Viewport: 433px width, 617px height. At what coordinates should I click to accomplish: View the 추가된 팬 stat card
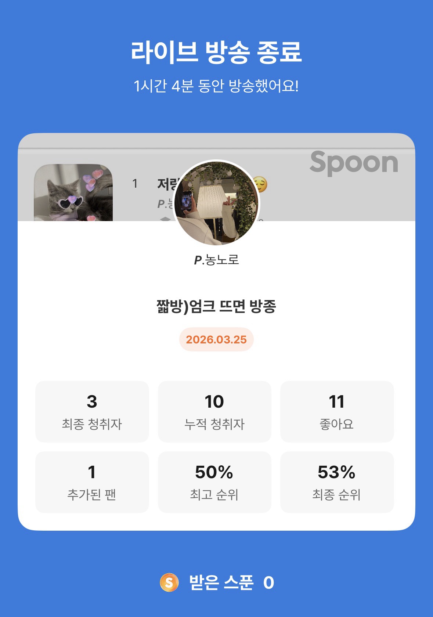[92, 482]
